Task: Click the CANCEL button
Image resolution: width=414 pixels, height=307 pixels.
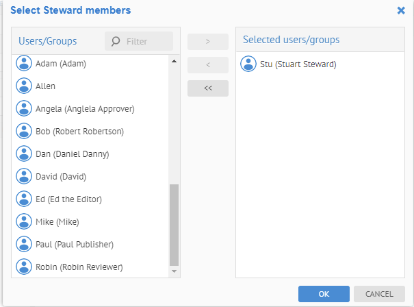Action: coord(379,294)
